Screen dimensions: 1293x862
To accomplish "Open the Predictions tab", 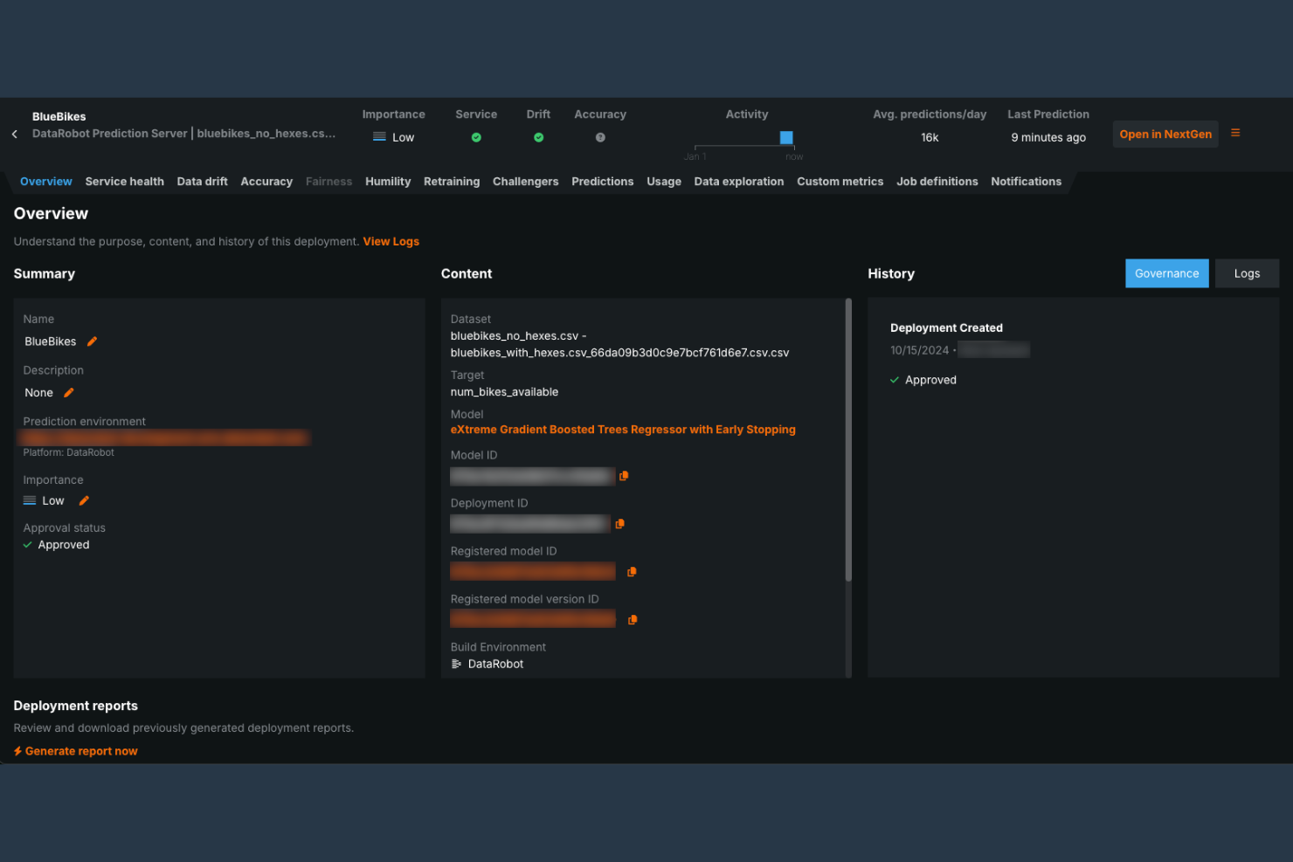I will [603, 182].
